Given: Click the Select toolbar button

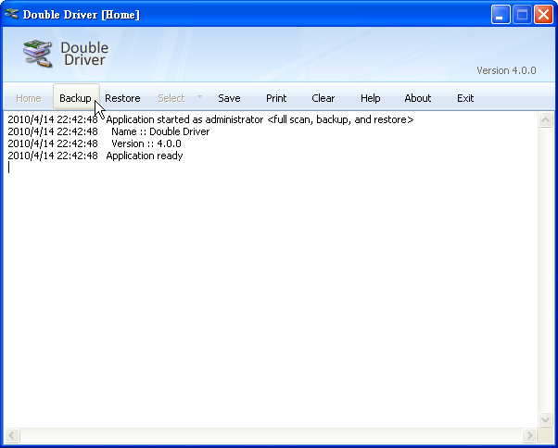Looking at the screenshot, I should (x=171, y=98).
